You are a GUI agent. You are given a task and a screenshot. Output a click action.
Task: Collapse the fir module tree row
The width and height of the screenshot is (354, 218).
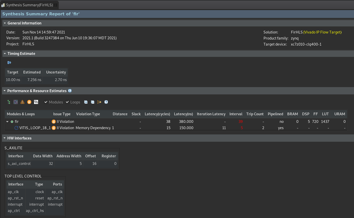[7, 122]
